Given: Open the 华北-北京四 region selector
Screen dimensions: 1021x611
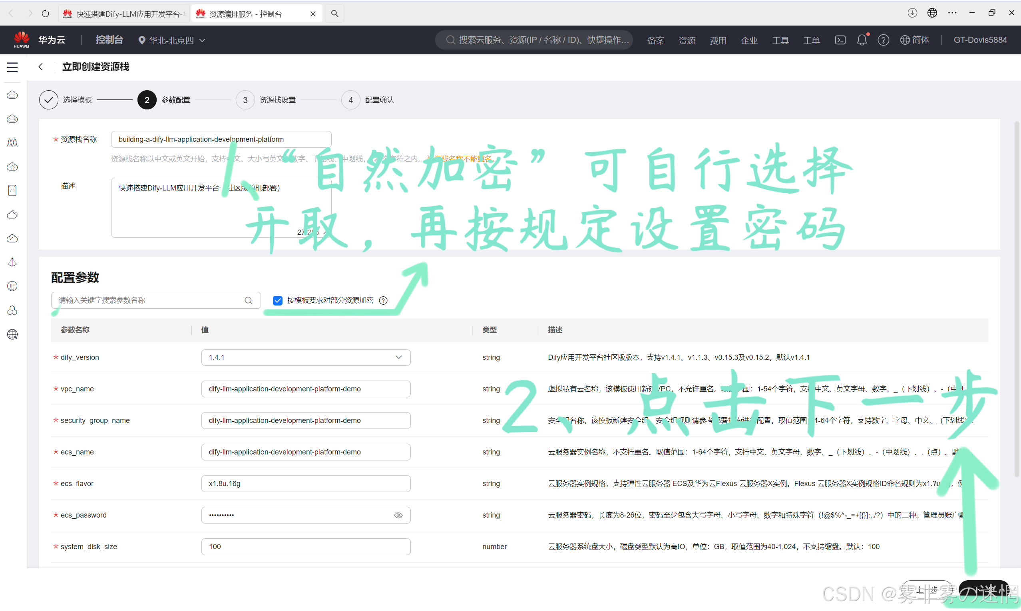Looking at the screenshot, I should pyautogui.click(x=172, y=40).
